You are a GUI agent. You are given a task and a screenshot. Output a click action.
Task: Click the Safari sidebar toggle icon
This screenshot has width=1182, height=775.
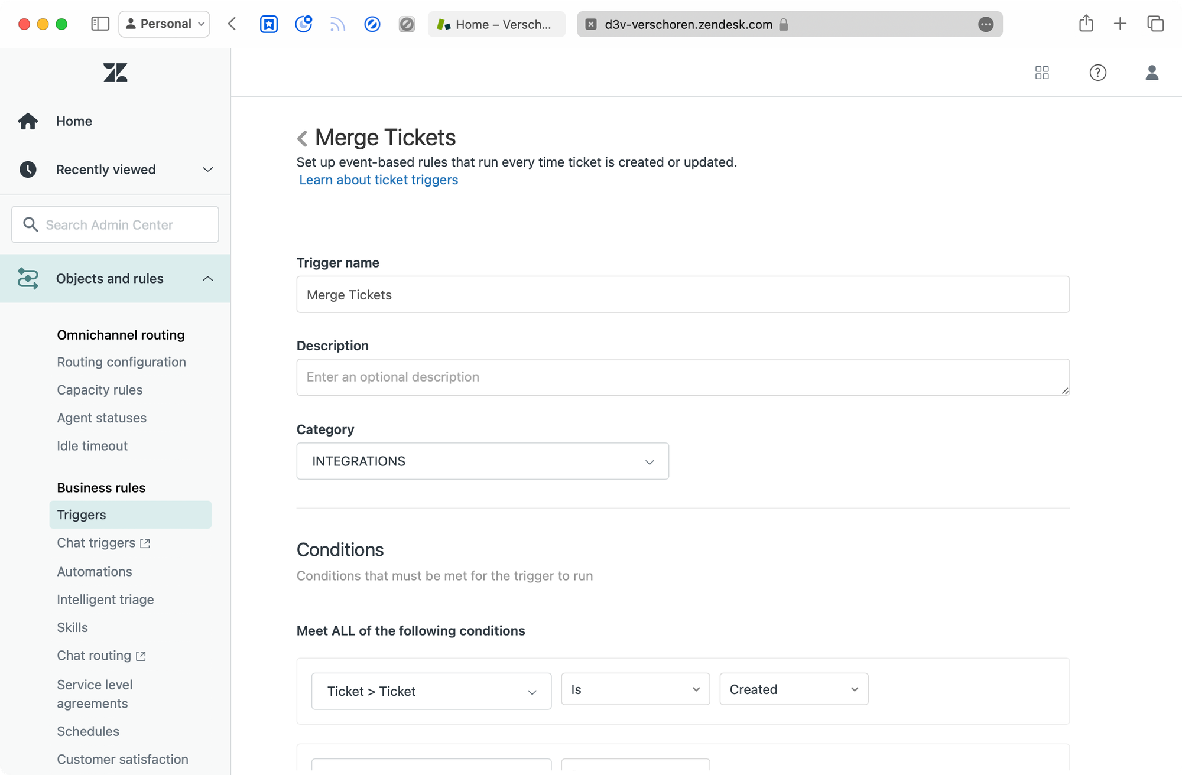tap(100, 24)
